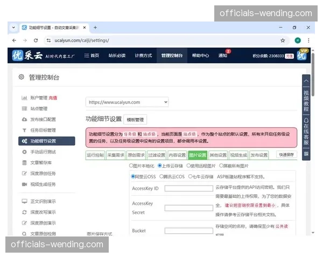Screen dimensions: 323x258
Task: Open the Chrome profile avatar
Action: (x=298, y=40)
